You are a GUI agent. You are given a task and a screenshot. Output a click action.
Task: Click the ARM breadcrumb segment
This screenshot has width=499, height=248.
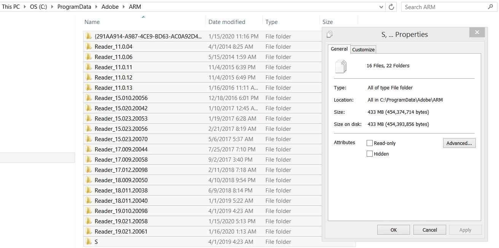(x=135, y=7)
